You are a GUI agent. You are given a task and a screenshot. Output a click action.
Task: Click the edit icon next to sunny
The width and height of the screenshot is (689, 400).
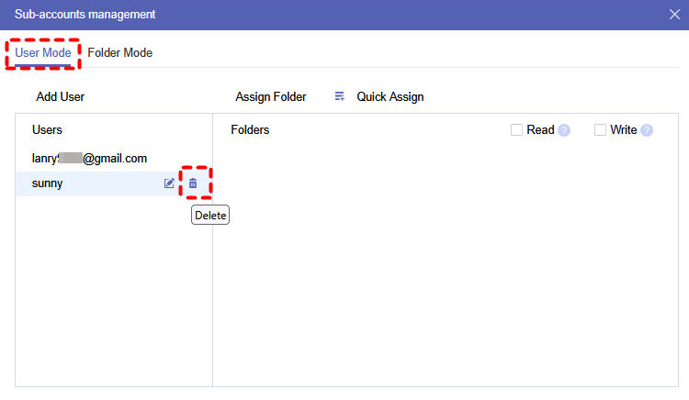pyautogui.click(x=169, y=183)
